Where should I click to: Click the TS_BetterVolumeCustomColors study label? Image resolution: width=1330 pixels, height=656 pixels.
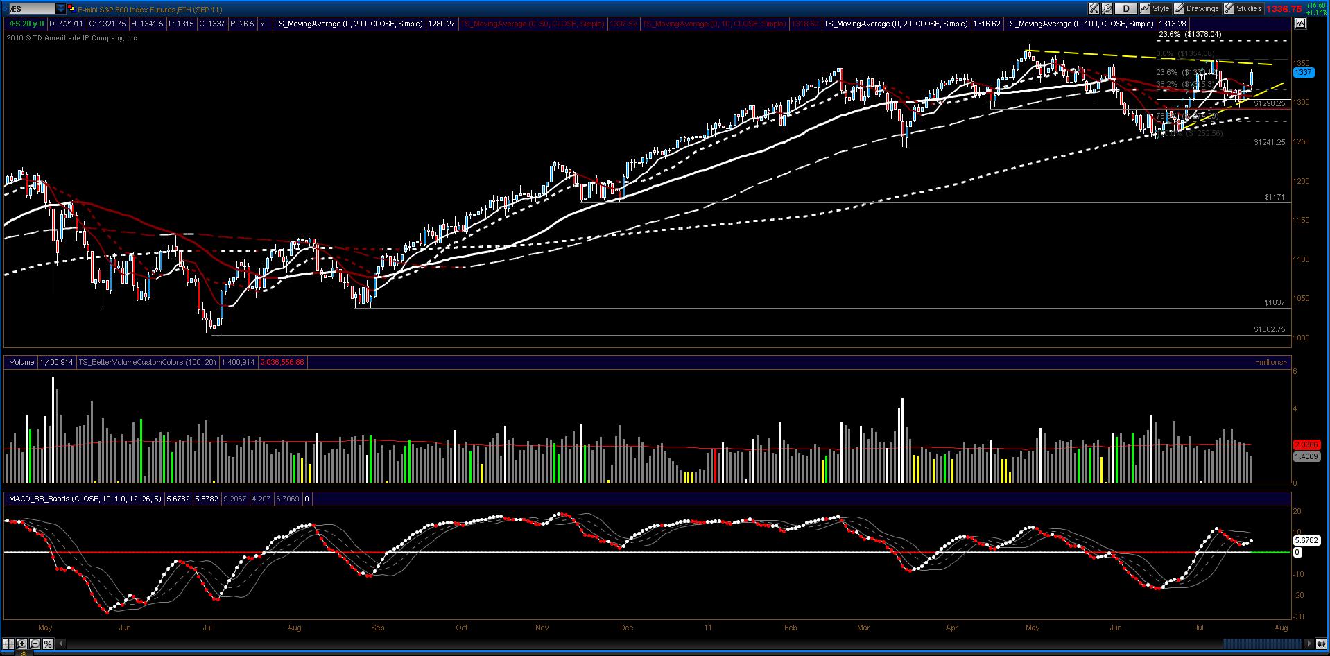pos(147,362)
